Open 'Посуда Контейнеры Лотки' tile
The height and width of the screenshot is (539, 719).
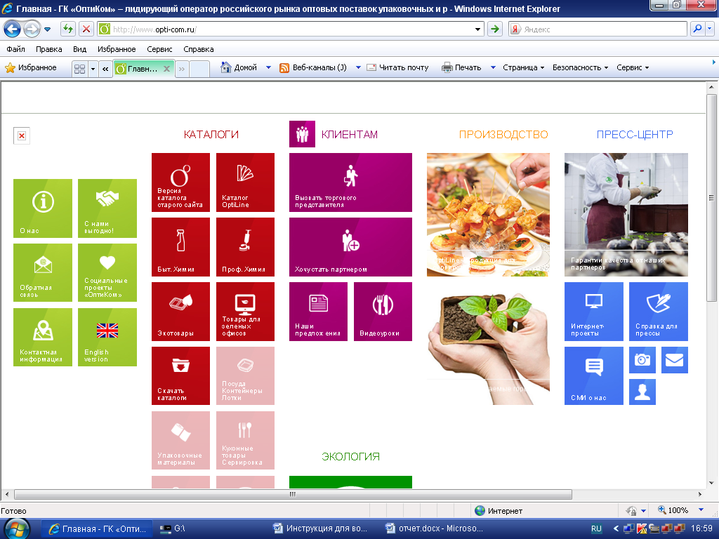(x=245, y=376)
